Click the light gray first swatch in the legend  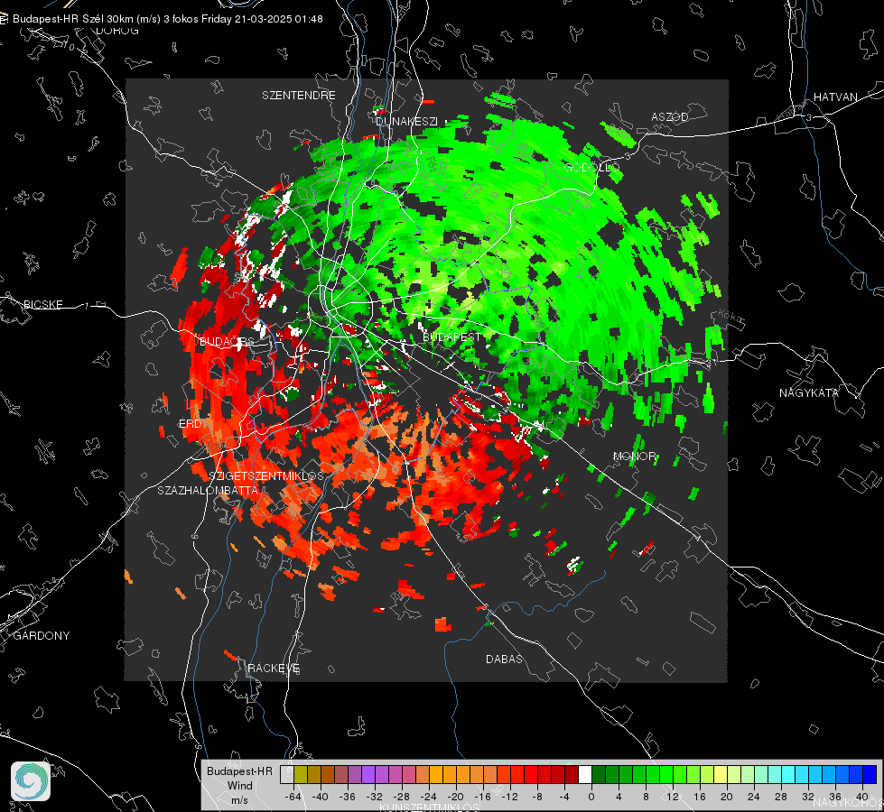(x=287, y=775)
